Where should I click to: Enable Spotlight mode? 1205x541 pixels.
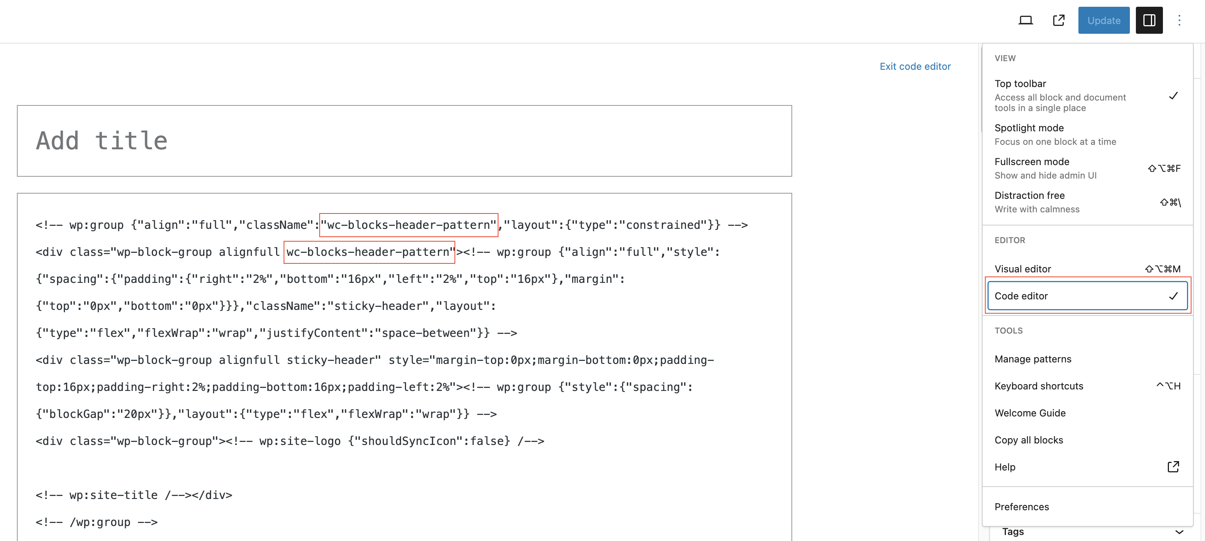tap(1087, 135)
